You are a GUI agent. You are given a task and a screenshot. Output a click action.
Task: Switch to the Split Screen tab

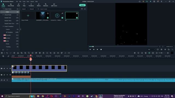[x=54, y=5]
